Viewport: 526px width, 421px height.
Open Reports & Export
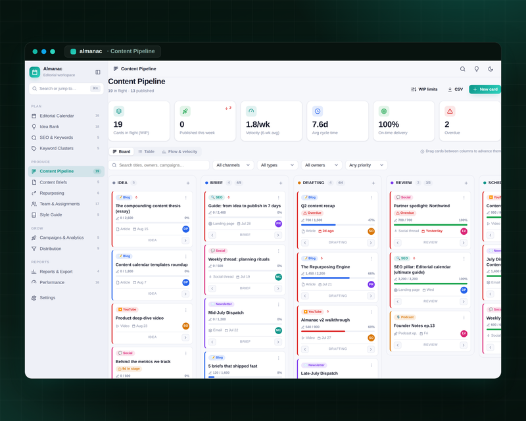(x=66, y=272)
